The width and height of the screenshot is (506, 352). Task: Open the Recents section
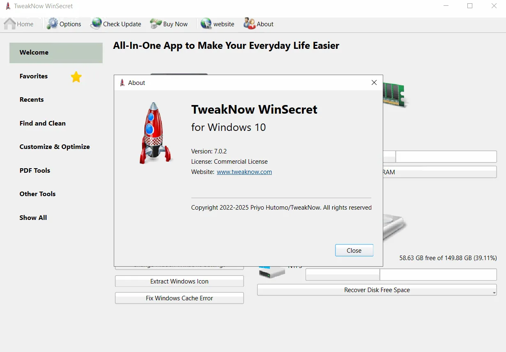pos(32,100)
